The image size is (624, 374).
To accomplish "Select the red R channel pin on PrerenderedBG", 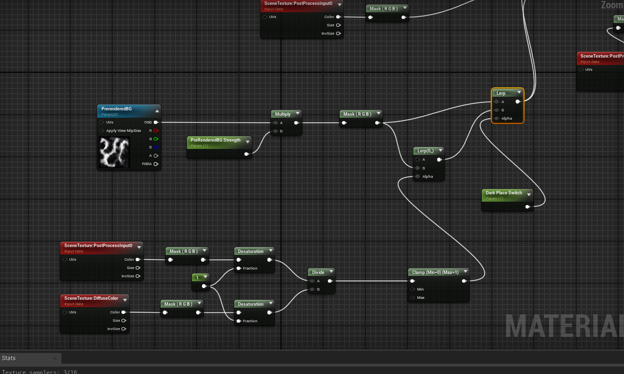I will (x=156, y=130).
